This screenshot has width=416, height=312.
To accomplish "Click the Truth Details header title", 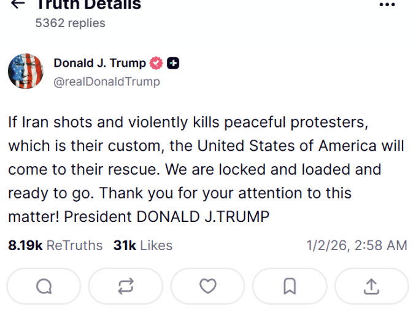I will click(x=88, y=5).
